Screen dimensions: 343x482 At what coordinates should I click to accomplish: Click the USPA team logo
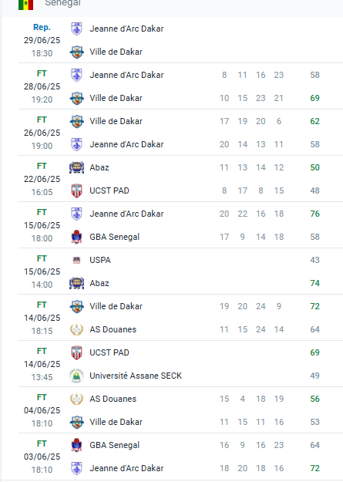pyautogui.click(x=76, y=260)
